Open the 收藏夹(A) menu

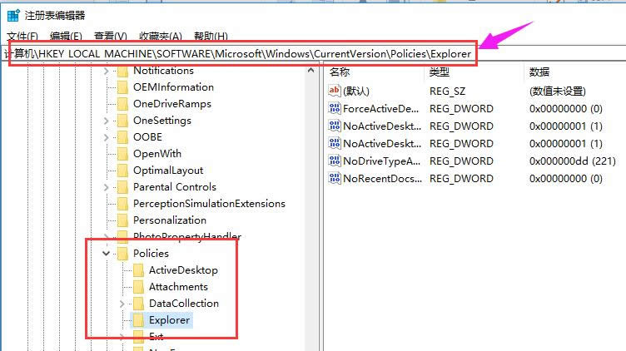(160, 37)
